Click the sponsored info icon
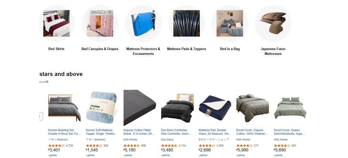Viewport: 348px width, 158px height. [x=47, y=82]
